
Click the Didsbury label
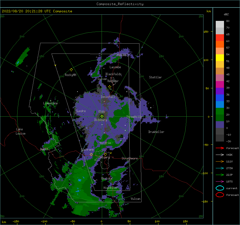(101, 120)
